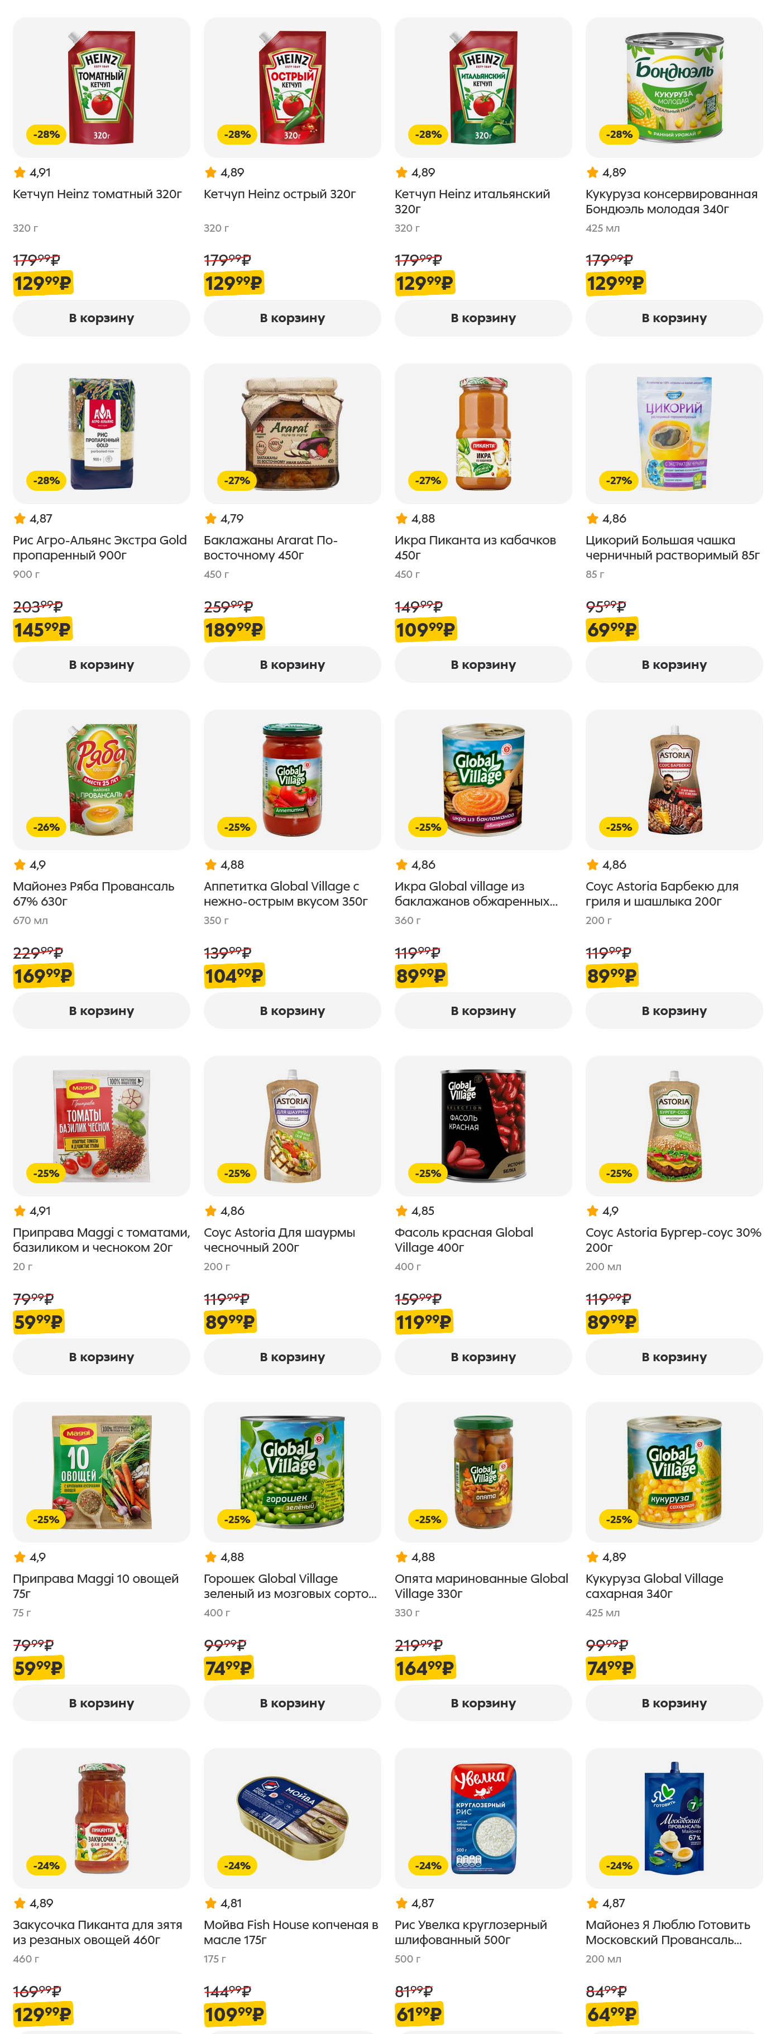The image size is (771, 2034).
Task: Open the Цикорий Большая чашка product title
Action: [x=672, y=547]
